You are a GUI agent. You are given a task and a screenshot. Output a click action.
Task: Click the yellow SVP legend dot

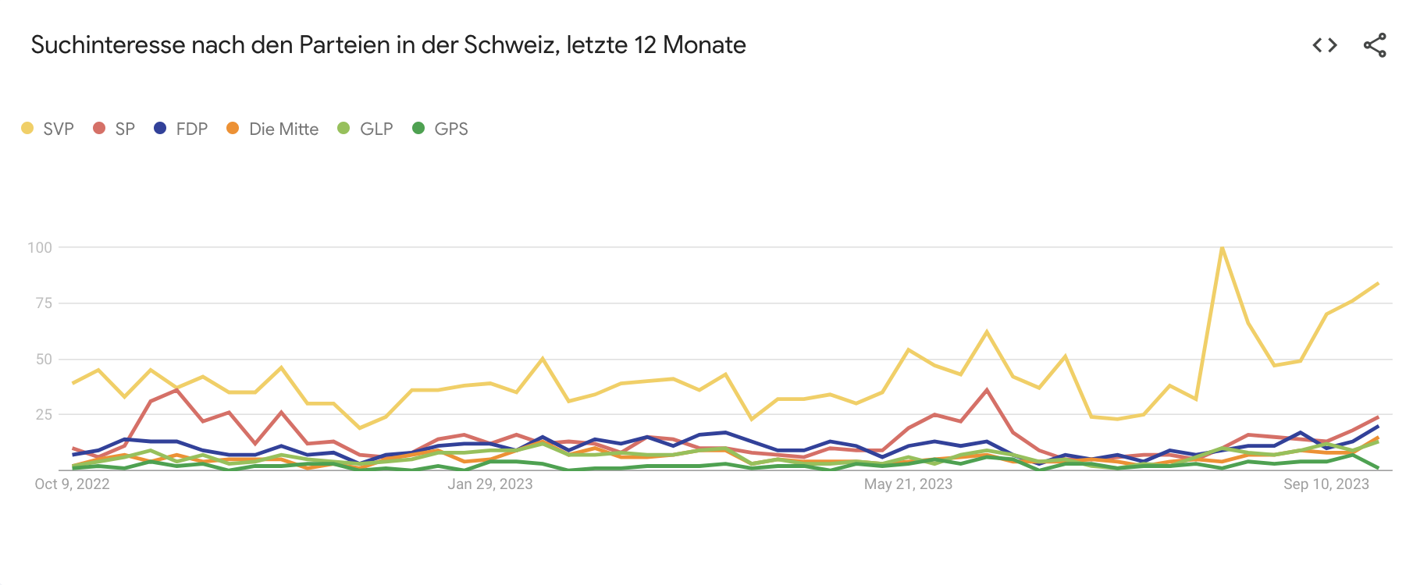[x=28, y=128]
